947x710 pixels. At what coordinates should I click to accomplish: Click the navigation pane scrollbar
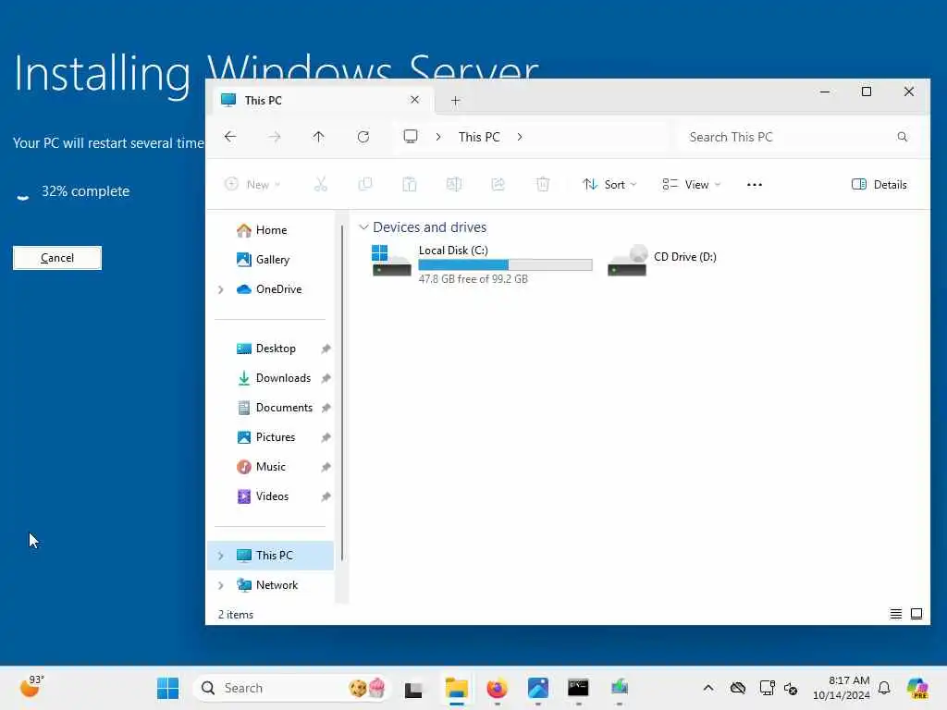(342, 392)
